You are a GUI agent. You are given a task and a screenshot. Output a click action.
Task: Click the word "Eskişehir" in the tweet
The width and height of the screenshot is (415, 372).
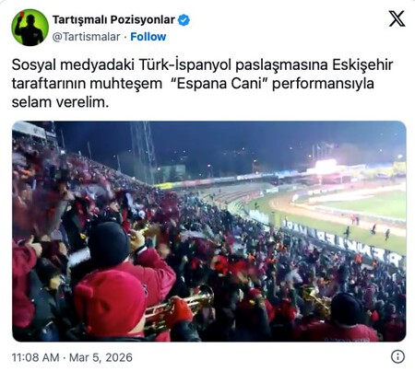click(362, 65)
